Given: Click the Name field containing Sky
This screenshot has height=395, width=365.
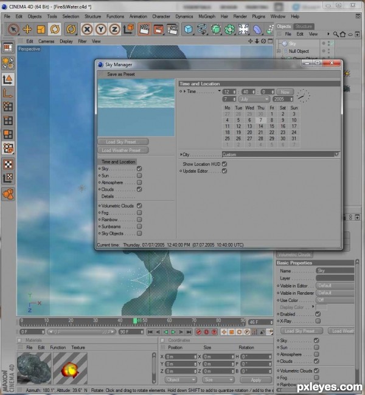Looking at the screenshot, I should pyautogui.click(x=335, y=271).
